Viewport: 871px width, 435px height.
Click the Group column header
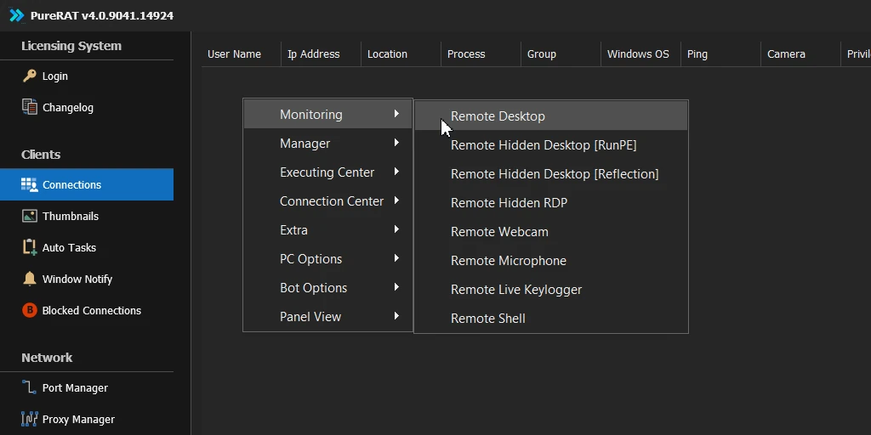coord(561,54)
